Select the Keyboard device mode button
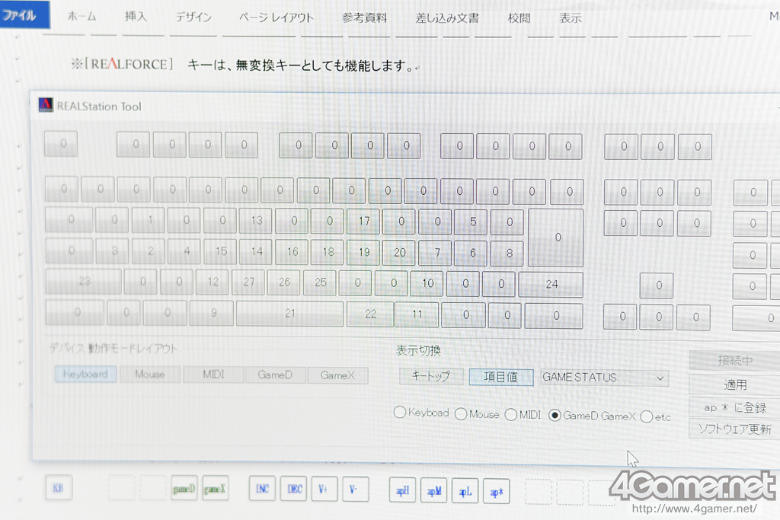The width and height of the screenshot is (780, 520). (85, 374)
